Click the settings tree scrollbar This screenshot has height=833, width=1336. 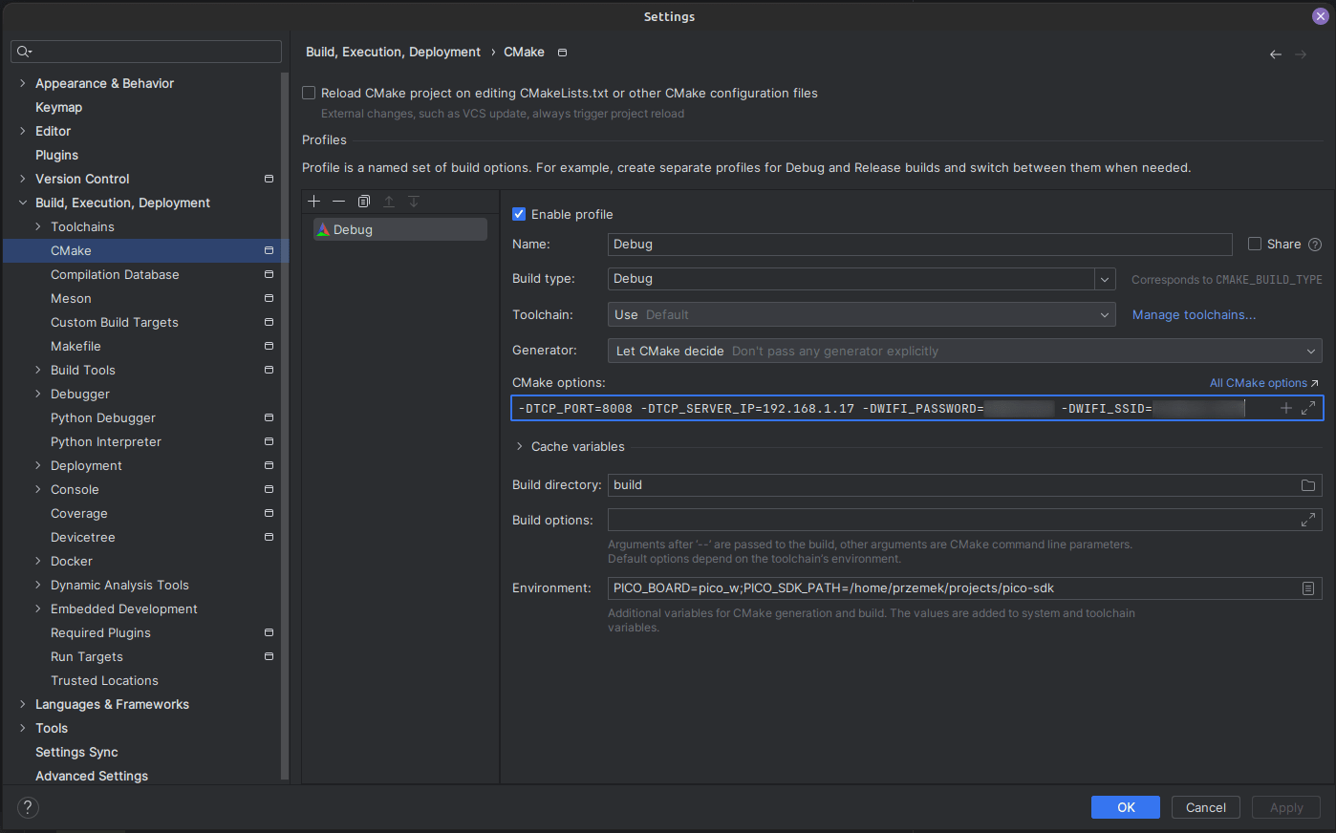click(x=285, y=426)
